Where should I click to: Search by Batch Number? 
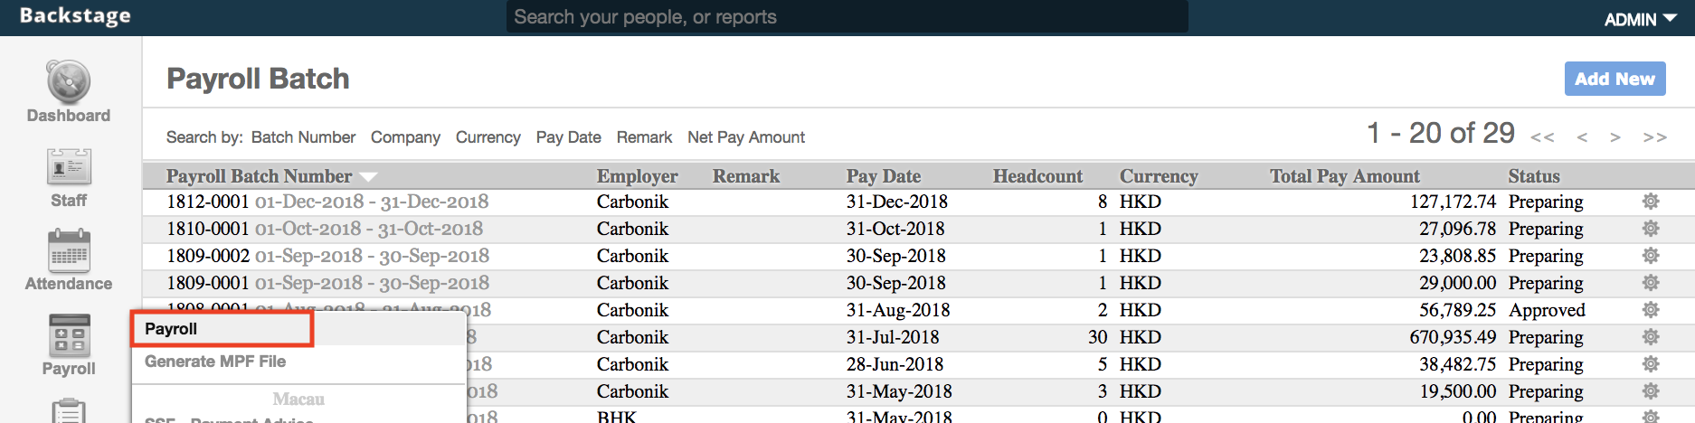303,137
